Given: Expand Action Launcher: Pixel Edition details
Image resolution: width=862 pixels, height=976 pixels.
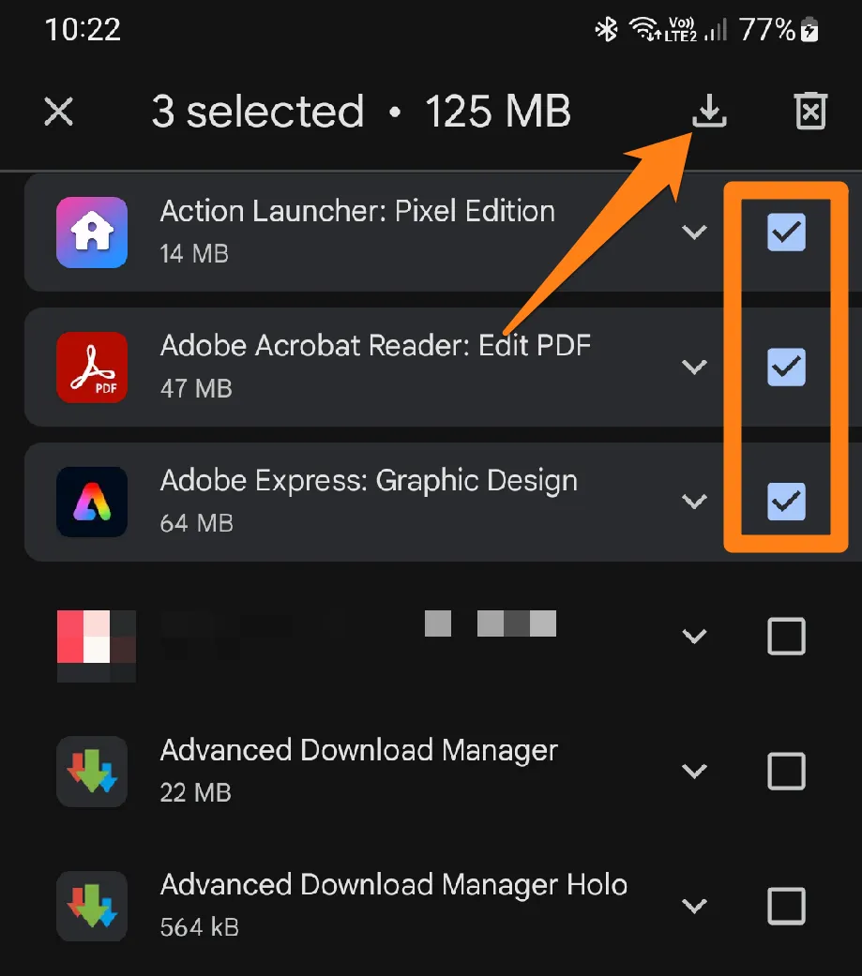Looking at the screenshot, I should click(x=694, y=233).
